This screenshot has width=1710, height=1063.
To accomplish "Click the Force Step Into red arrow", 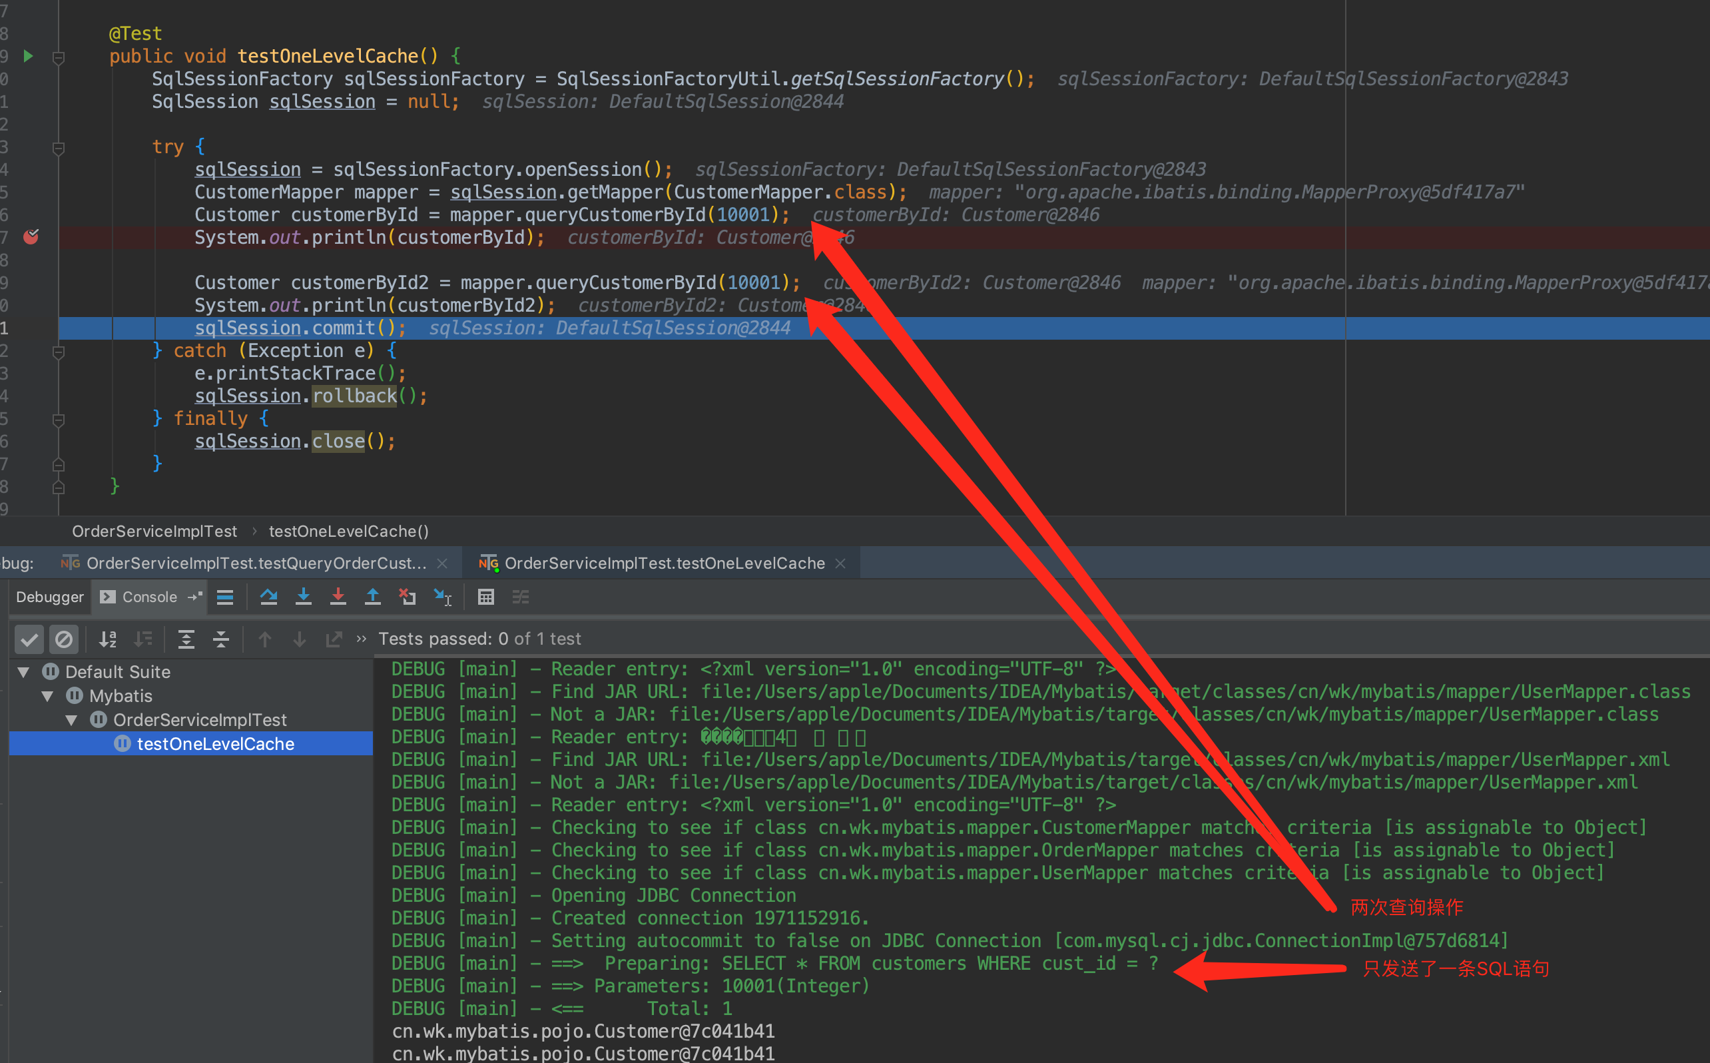I will (x=338, y=597).
